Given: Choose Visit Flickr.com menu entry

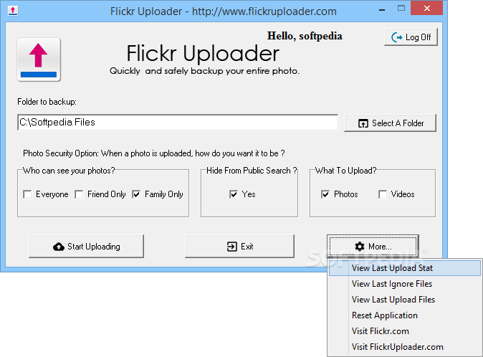Looking at the screenshot, I should (404, 331).
